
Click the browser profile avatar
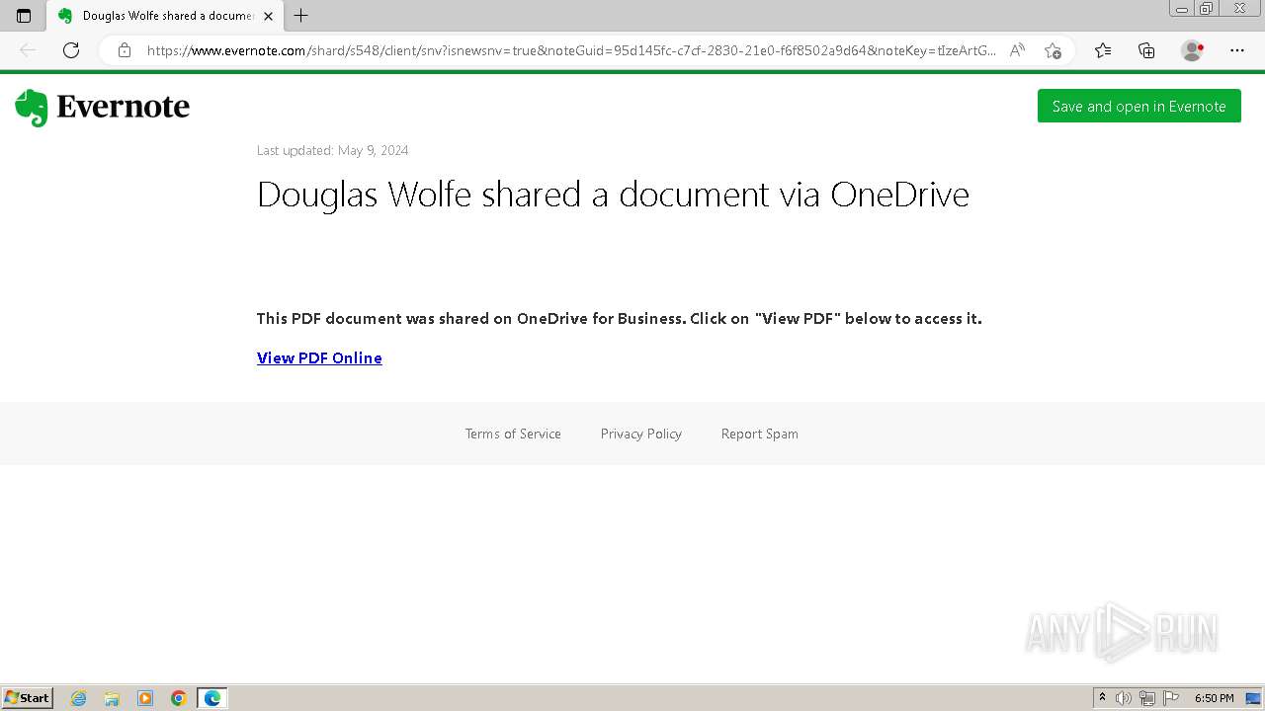(x=1193, y=50)
